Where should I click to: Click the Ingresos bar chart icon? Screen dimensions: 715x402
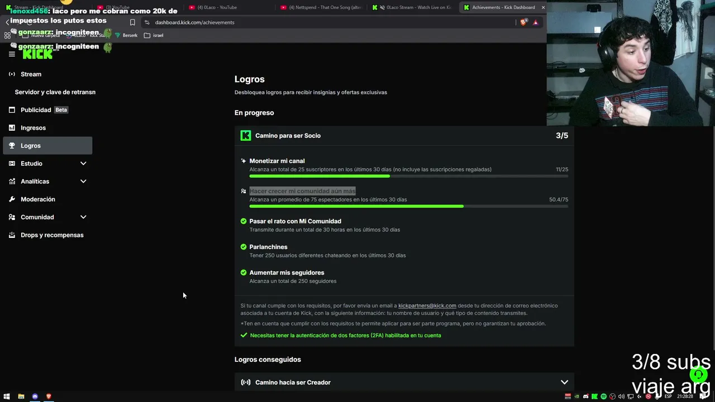(x=12, y=128)
